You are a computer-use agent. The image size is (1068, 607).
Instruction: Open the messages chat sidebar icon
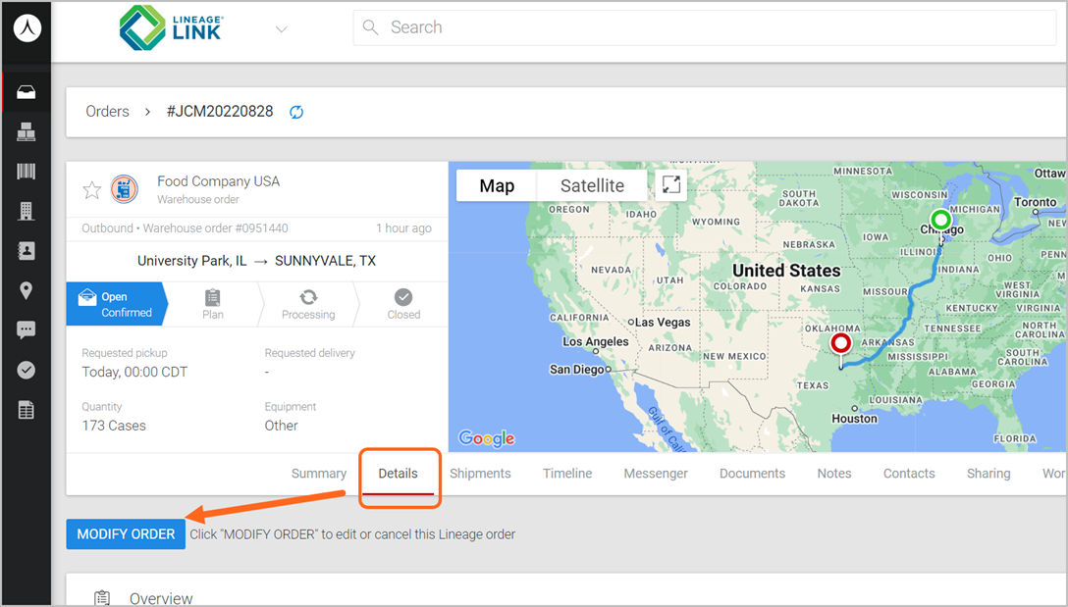click(26, 330)
